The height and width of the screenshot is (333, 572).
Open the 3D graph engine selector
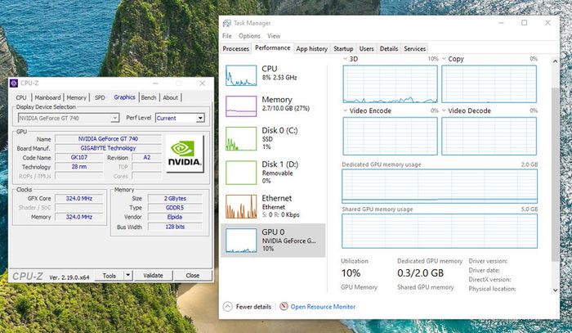(346, 59)
